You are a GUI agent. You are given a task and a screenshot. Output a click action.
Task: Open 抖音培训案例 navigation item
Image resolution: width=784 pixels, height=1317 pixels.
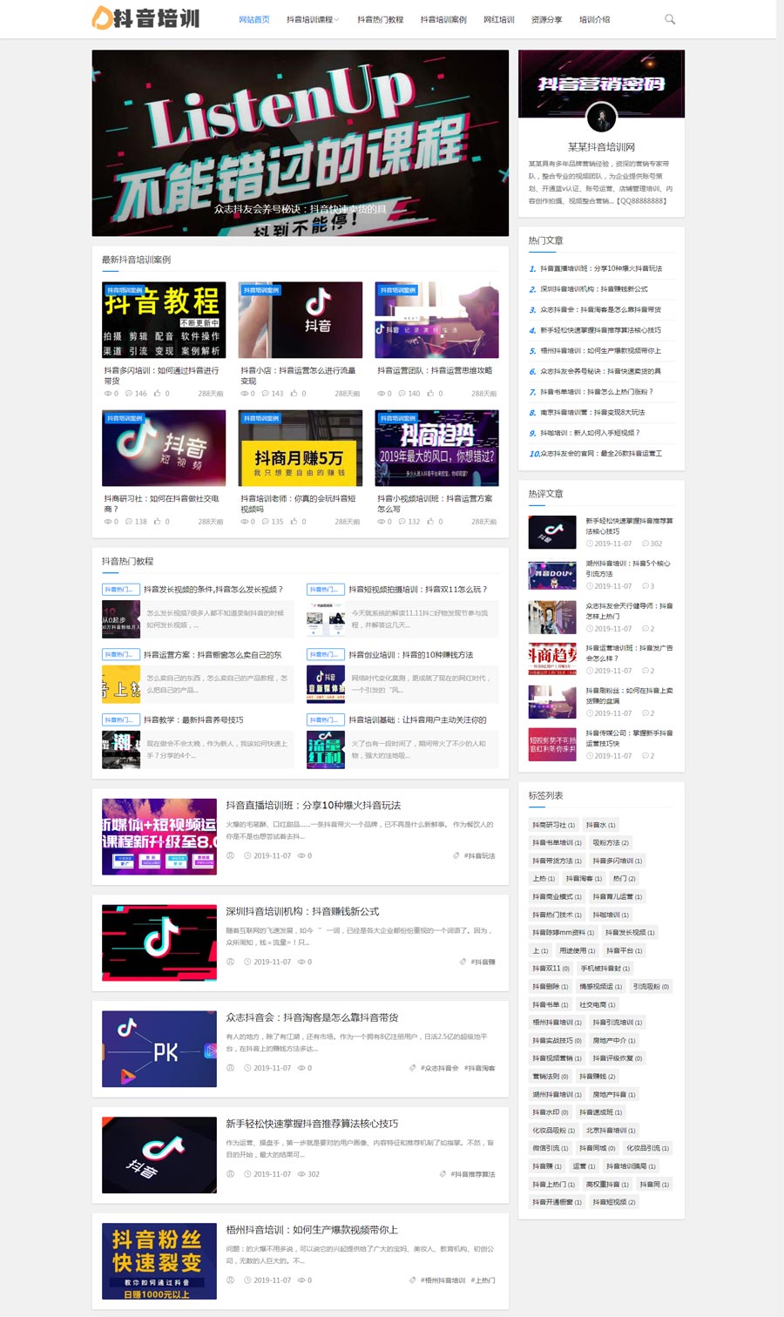tap(443, 19)
